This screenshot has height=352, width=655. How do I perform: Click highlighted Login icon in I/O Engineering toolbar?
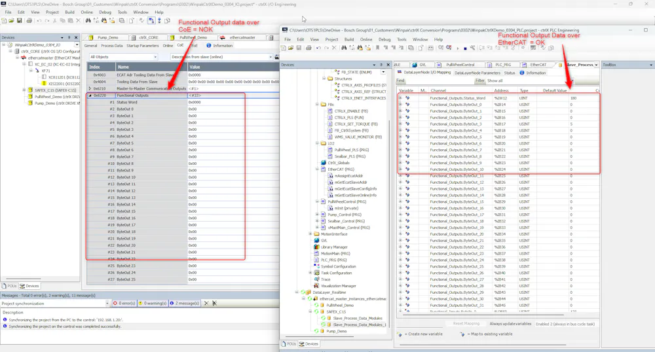click(x=151, y=20)
